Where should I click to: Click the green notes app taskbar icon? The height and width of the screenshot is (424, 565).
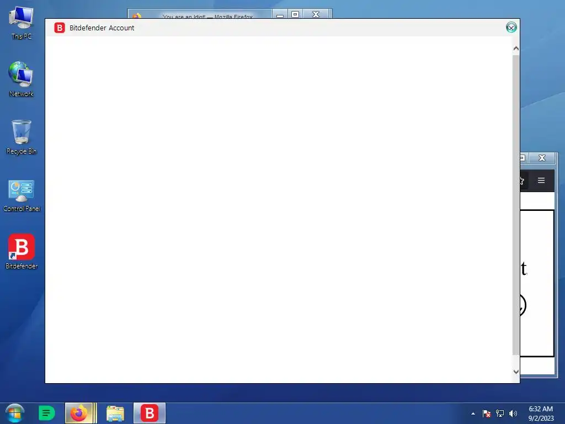pos(46,413)
